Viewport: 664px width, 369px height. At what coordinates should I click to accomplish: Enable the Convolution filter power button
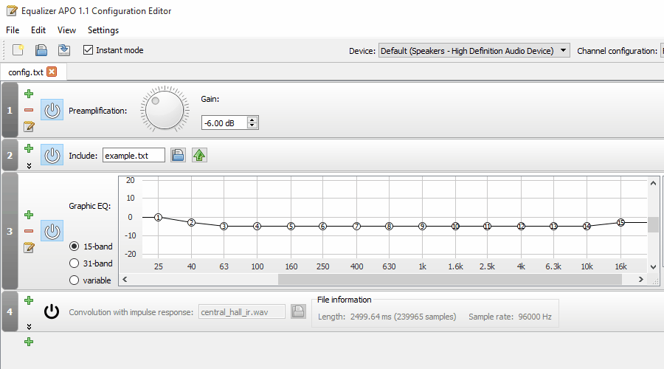52,311
